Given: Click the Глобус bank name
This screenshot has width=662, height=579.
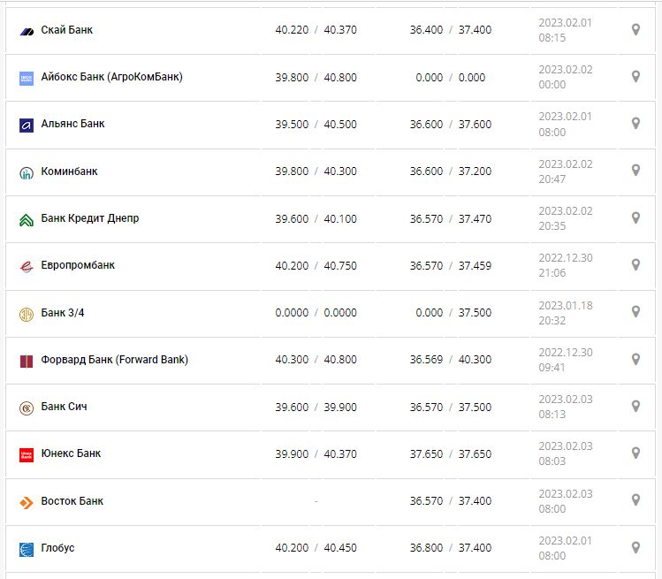Looking at the screenshot, I should coord(57,548).
